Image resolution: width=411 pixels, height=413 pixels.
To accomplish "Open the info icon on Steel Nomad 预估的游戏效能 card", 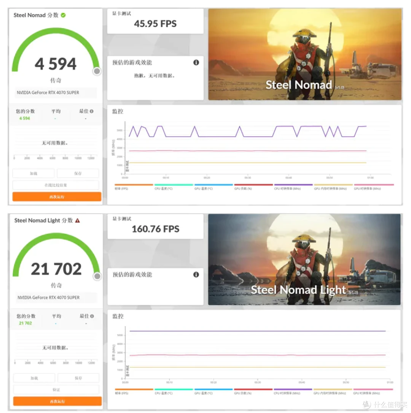I will tap(196, 62).
